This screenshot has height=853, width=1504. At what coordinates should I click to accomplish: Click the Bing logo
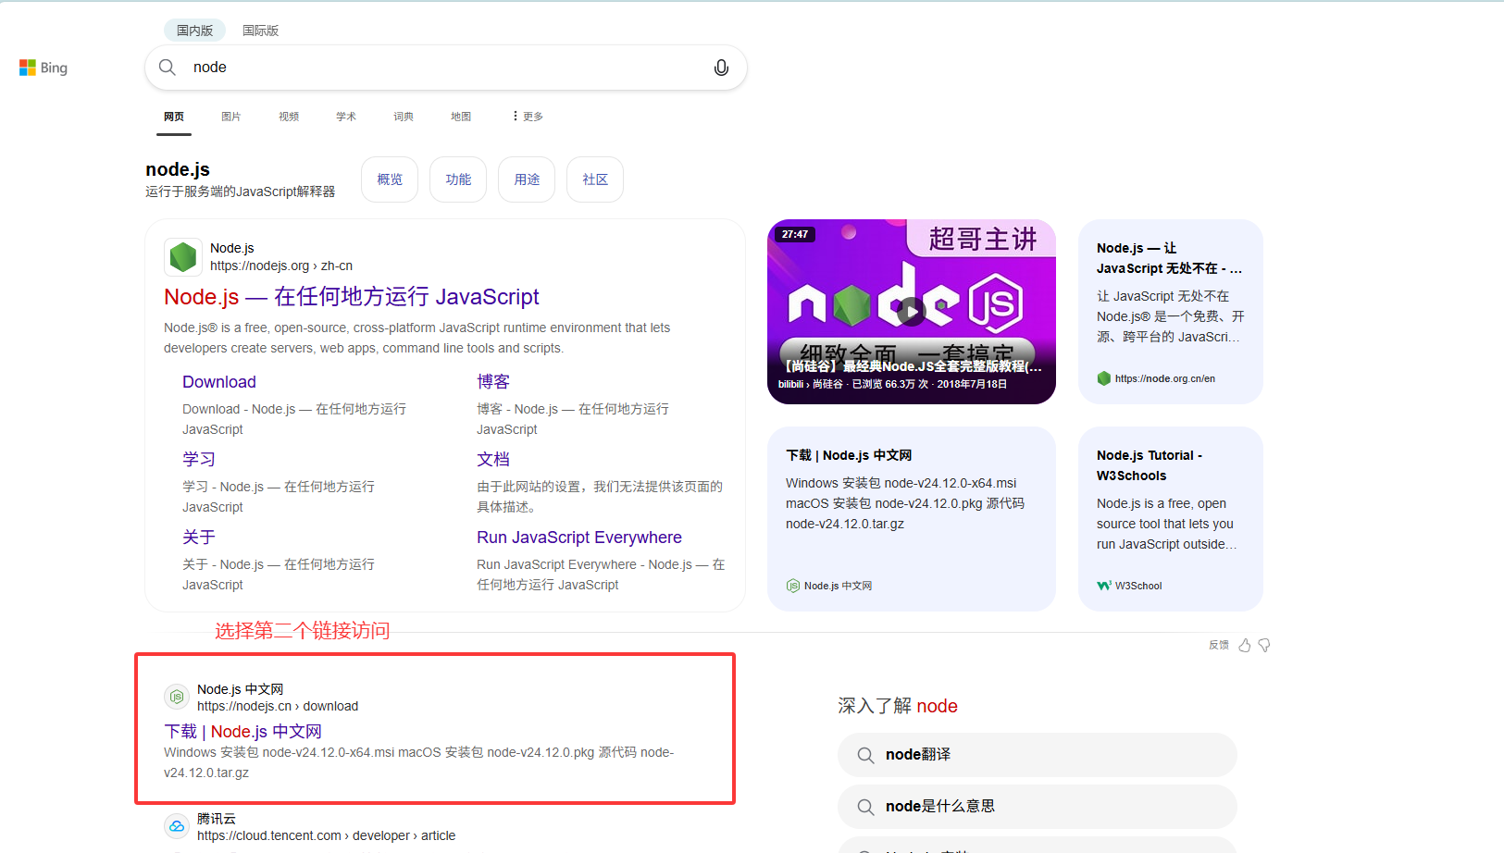click(x=44, y=68)
